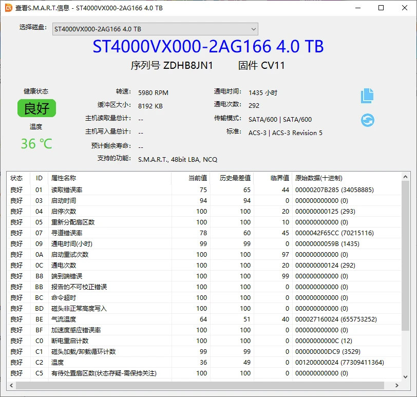Select the 断电重启计数 row
The height and width of the screenshot is (397, 417).
[204, 341]
